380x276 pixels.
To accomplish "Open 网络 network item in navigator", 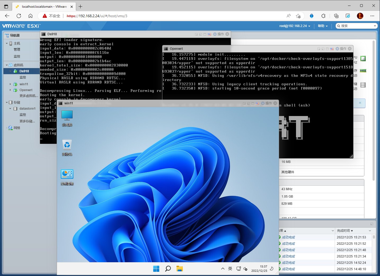I will tap(17, 128).
